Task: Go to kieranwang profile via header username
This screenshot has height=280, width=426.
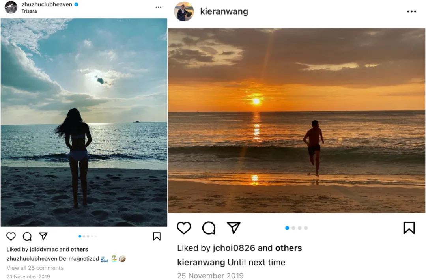Action: click(224, 11)
